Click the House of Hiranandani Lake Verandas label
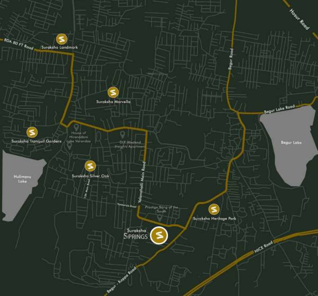This screenshot has width=318, height=296. click(x=78, y=137)
